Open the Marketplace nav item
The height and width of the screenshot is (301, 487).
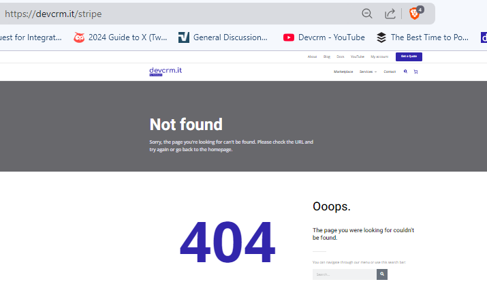pyautogui.click(x=343, y=72)
